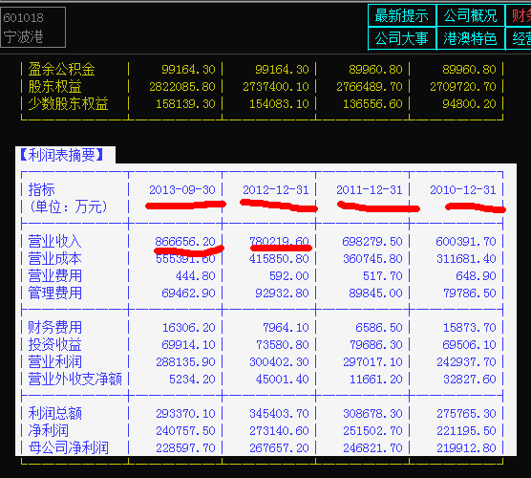Image resolution: width=531 pixels, height=478 pixels.
Task: Click the 营业外收支净额 row label
Action: (x=74, y=379)
